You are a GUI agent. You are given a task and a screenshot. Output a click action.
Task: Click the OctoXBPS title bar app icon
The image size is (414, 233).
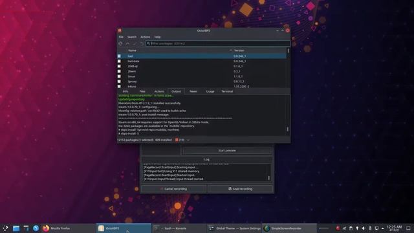coord(120,30)
